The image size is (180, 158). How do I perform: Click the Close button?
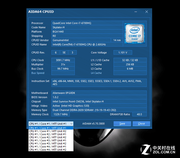point(141,124)
